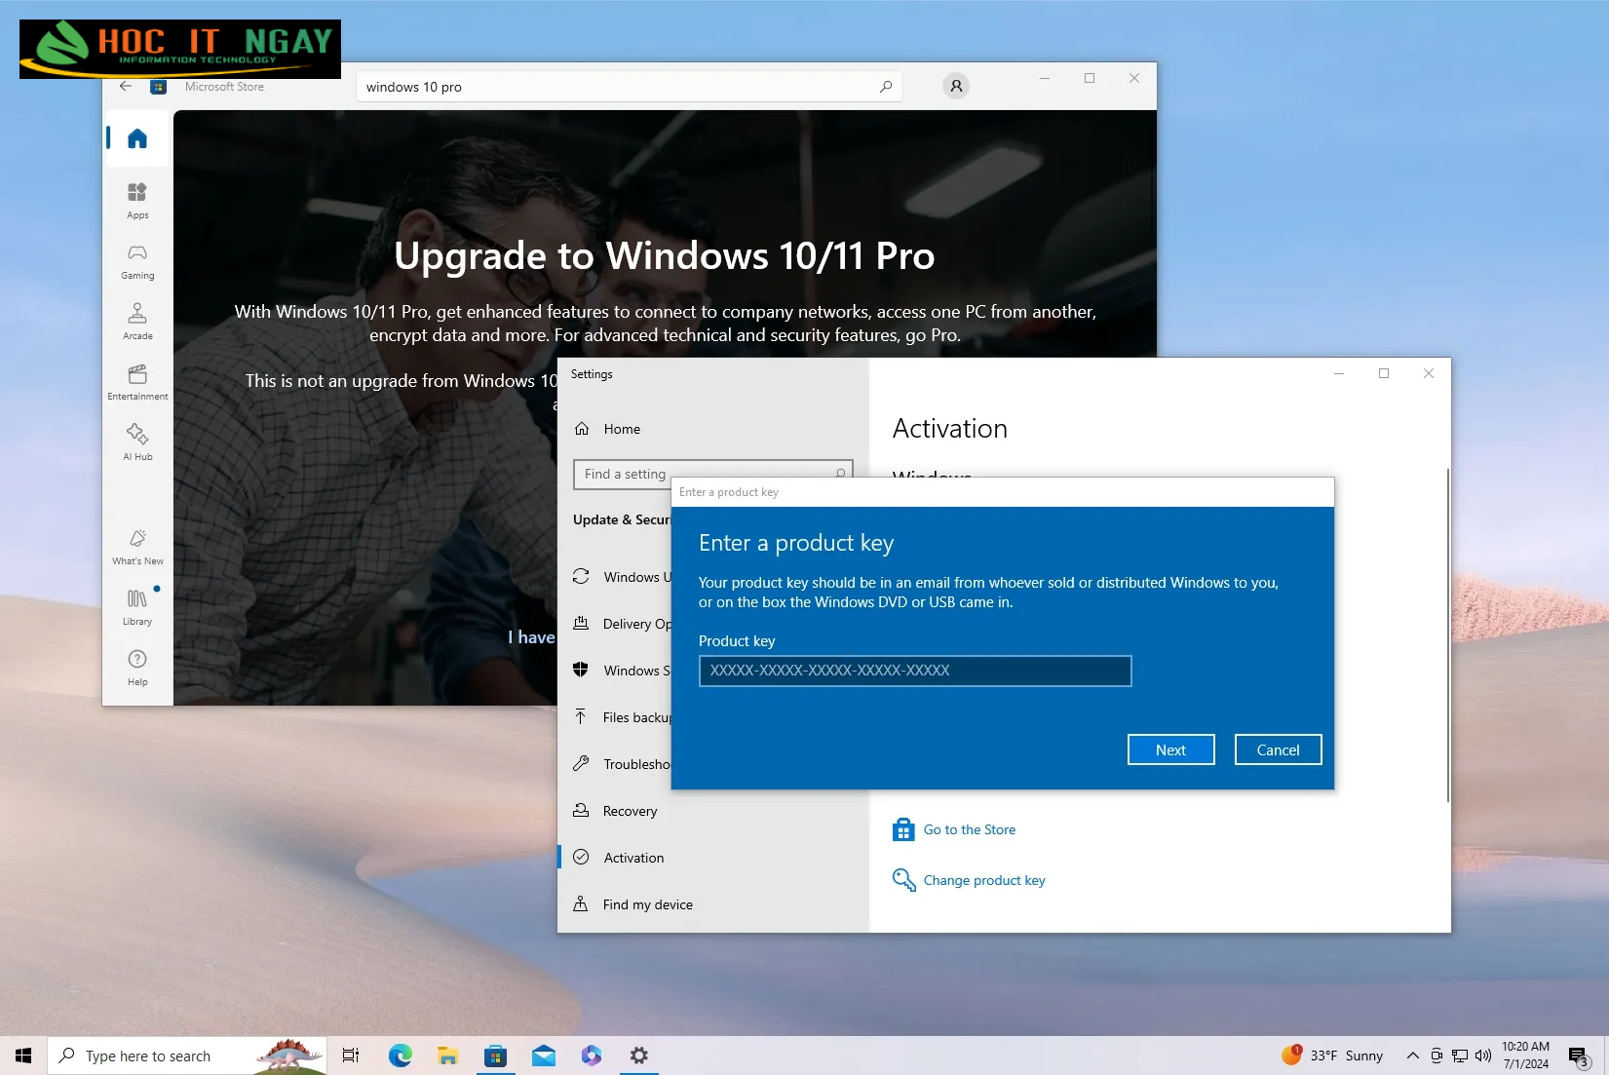Open the Store user account icon
This screenshot has height=1075, width=1609.
click(956, 86)
